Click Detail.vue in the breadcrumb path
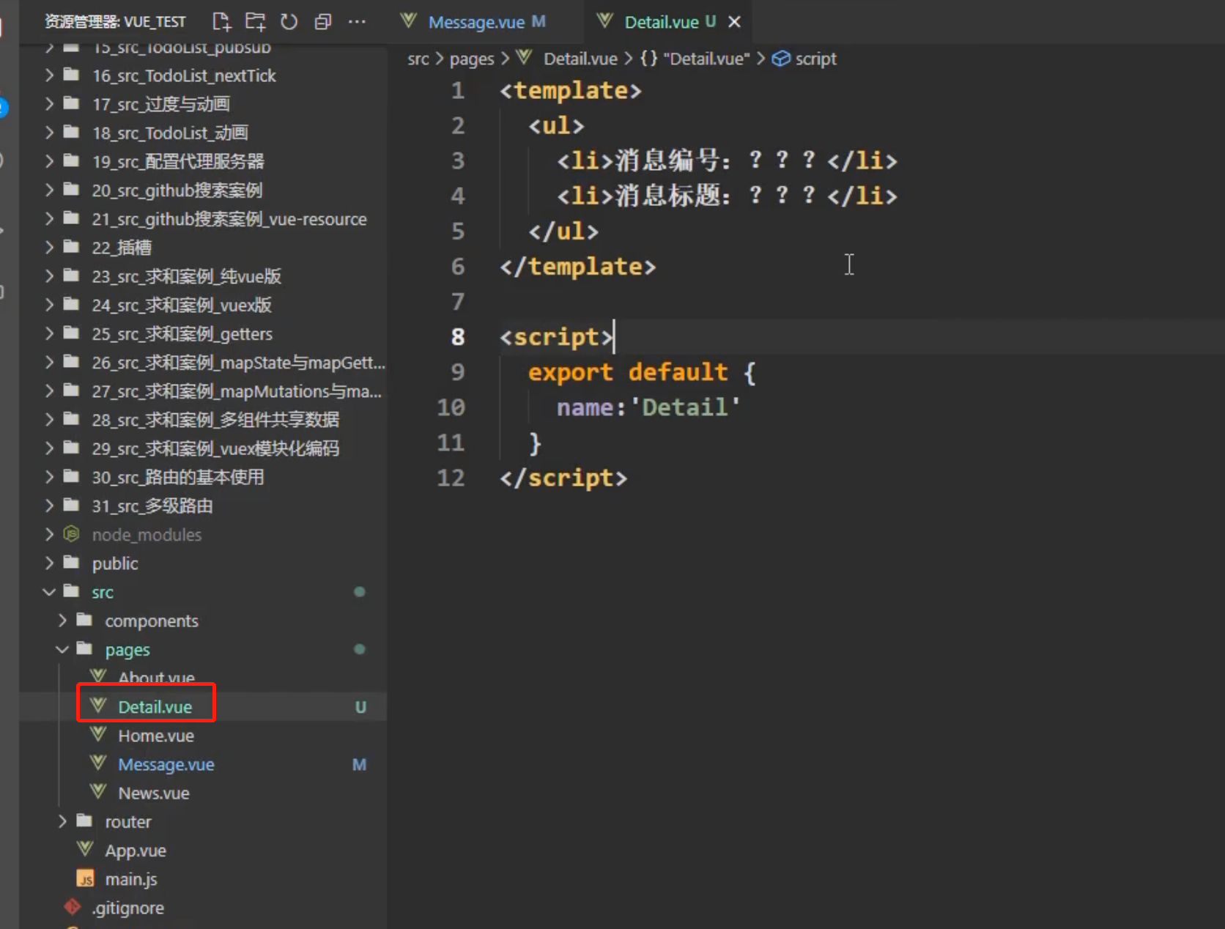 [x=580, y=59]
